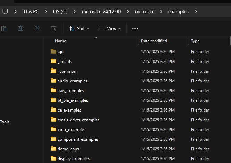Navigate to mcuxsdk breadcrumb
Screen dimensions: 231x163
point(145,11)
